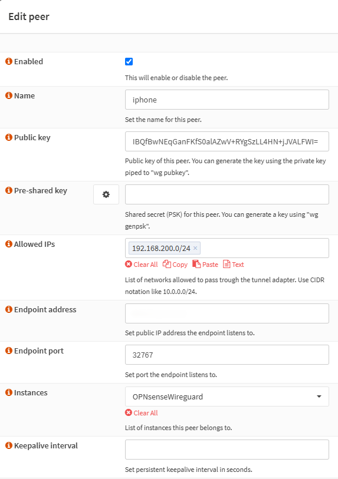Remove the 192.168.200.0/24 tag
Screen dimensions: 338x479
point(195,248)
